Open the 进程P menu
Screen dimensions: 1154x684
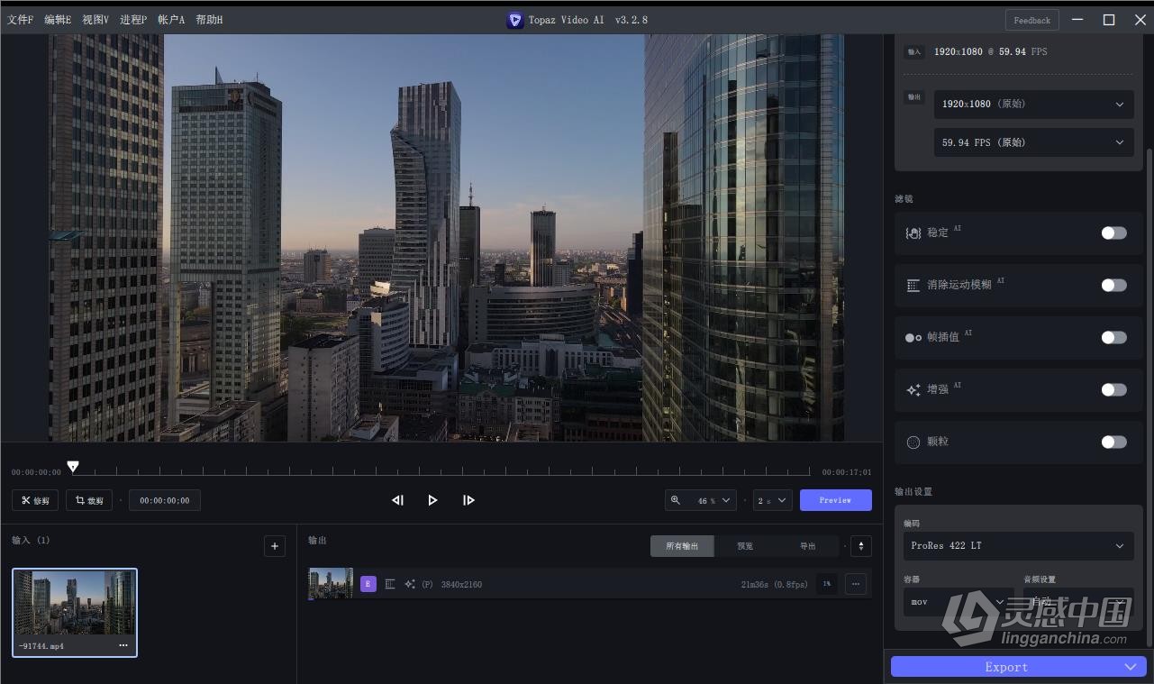(133, 20)
